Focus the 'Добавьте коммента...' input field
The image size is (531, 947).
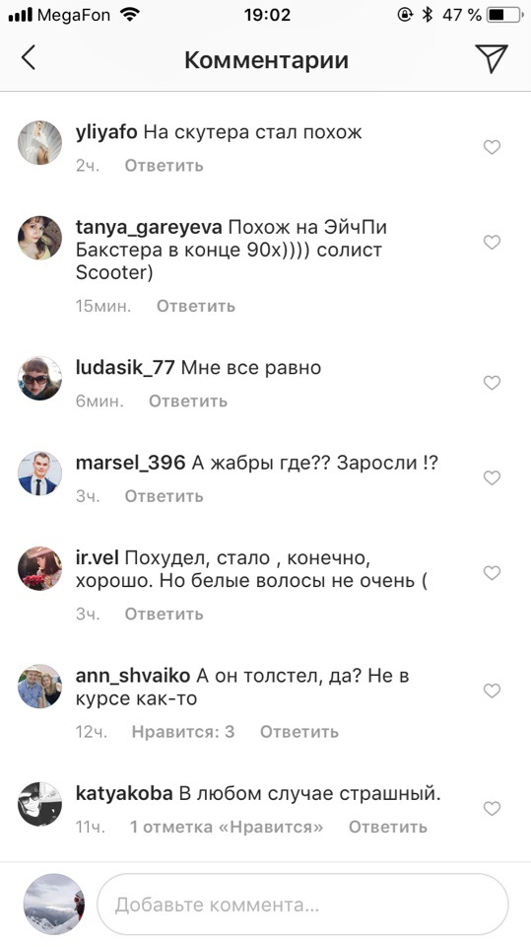tap(302, 905)
